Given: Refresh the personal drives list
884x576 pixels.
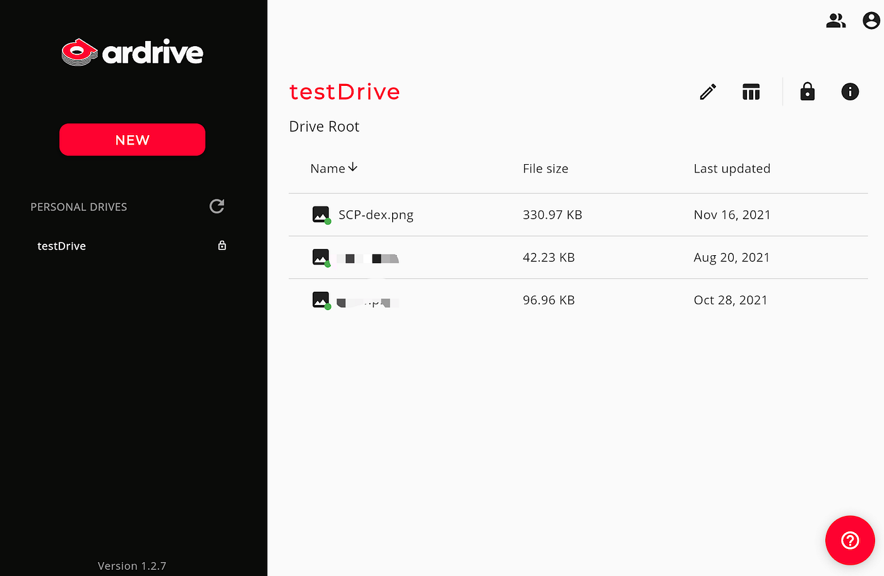Looking at the screenshot, I should 217,207.
